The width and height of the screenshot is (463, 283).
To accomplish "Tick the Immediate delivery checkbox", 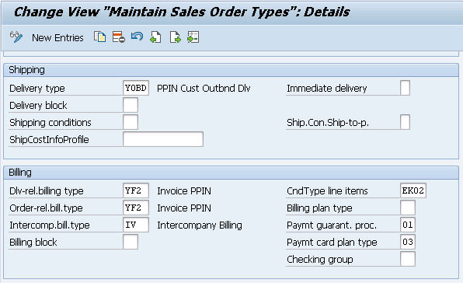I will coord(406,88).
